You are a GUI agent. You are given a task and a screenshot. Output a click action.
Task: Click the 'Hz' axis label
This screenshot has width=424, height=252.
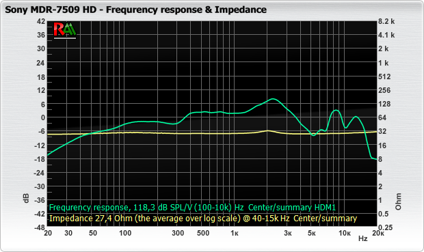[x=363, y=238]
